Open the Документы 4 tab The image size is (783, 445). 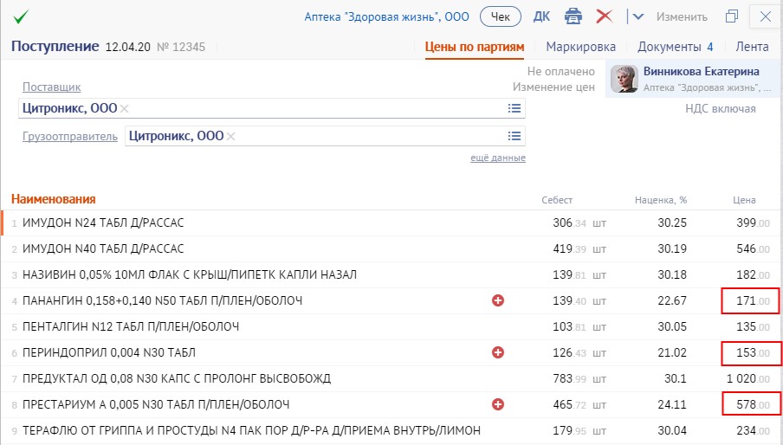[x=675, y=47]
